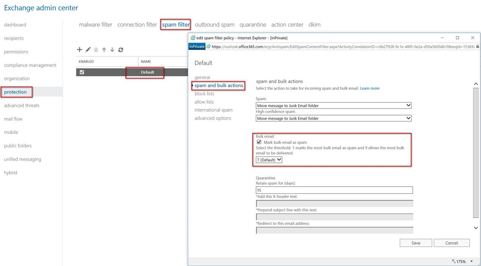The image size is (481, 266).
Task: Open permissions in sidebar
Action: tap(16, 52)
